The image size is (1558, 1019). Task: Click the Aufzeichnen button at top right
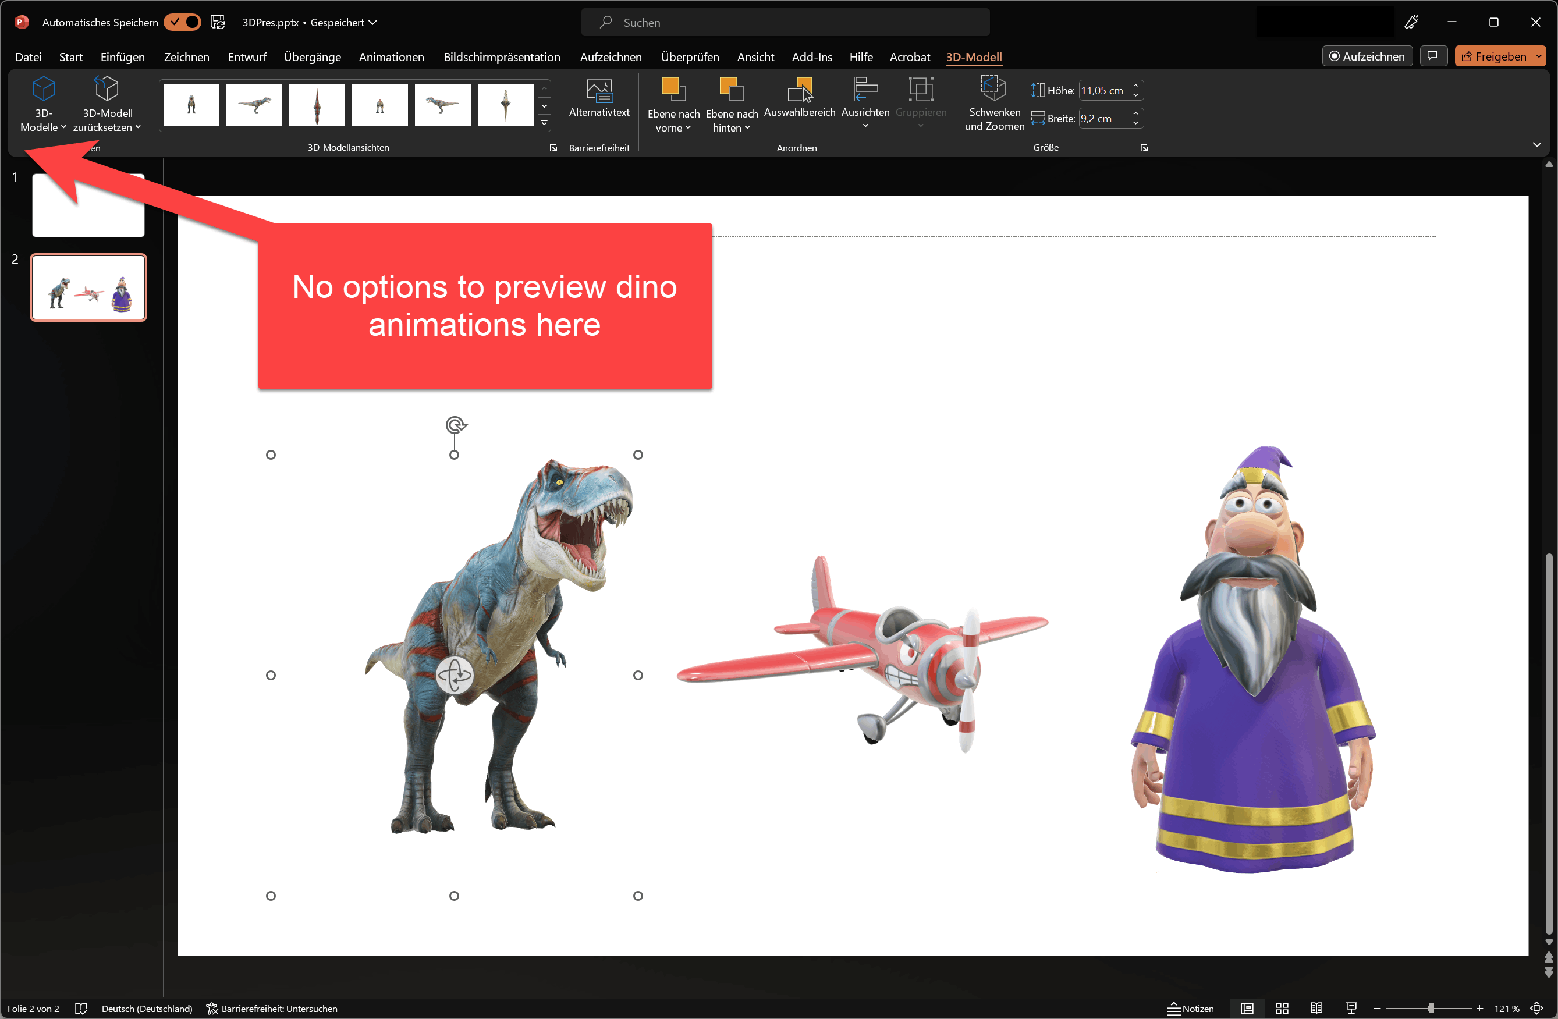click(1367, 56)
